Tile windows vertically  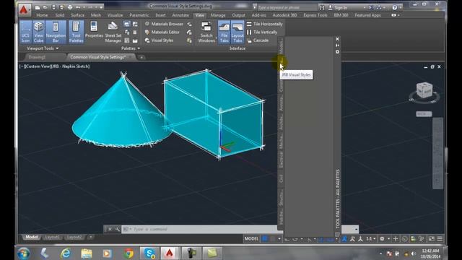click(x=262, y=32)
